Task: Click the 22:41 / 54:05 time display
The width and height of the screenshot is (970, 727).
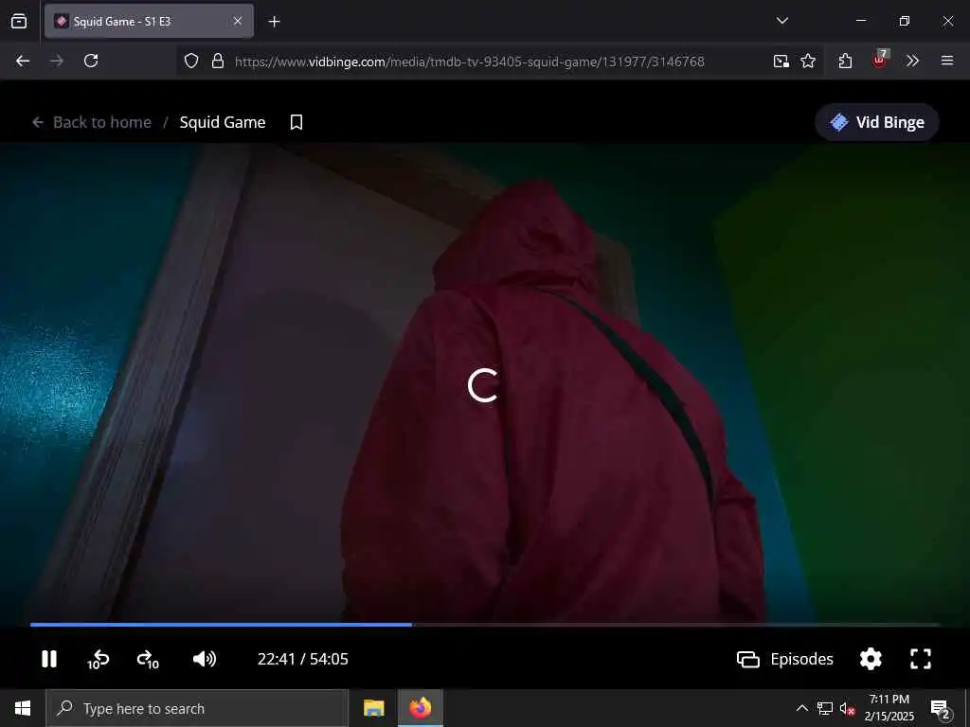Action: pos(302,659)
